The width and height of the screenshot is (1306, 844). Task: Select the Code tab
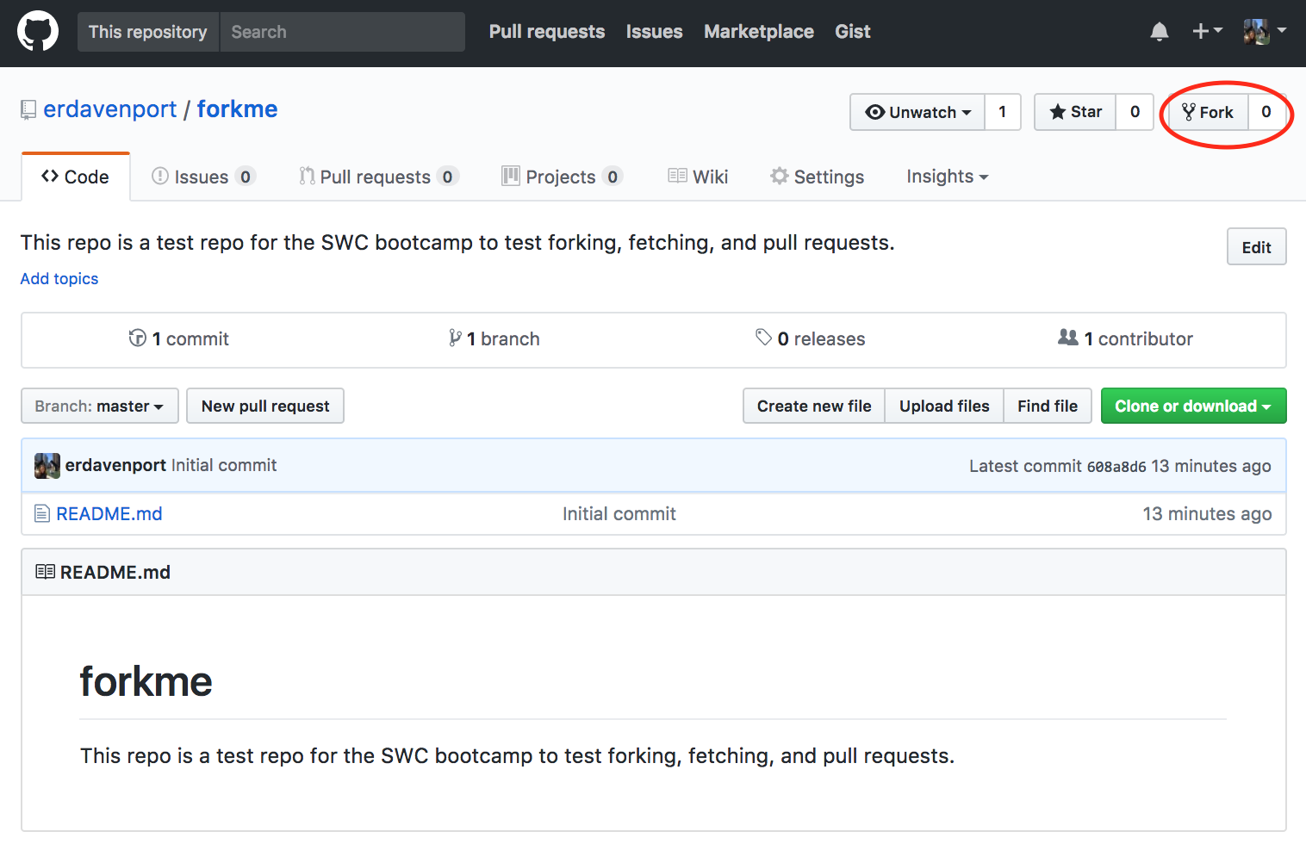click(76, 177)
